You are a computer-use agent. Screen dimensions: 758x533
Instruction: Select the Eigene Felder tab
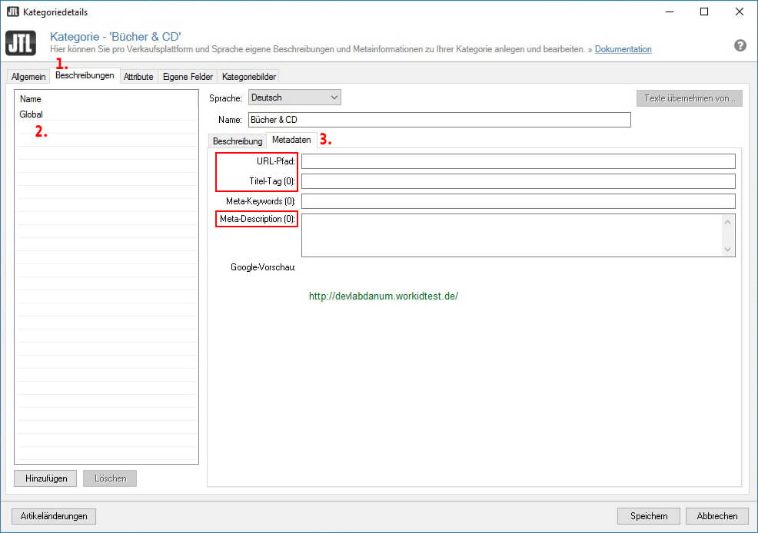point(188,77)
